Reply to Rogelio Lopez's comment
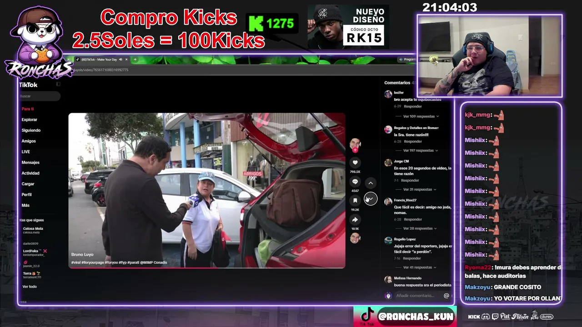This screenshot has height=327, width=582. tap(412, 258)
